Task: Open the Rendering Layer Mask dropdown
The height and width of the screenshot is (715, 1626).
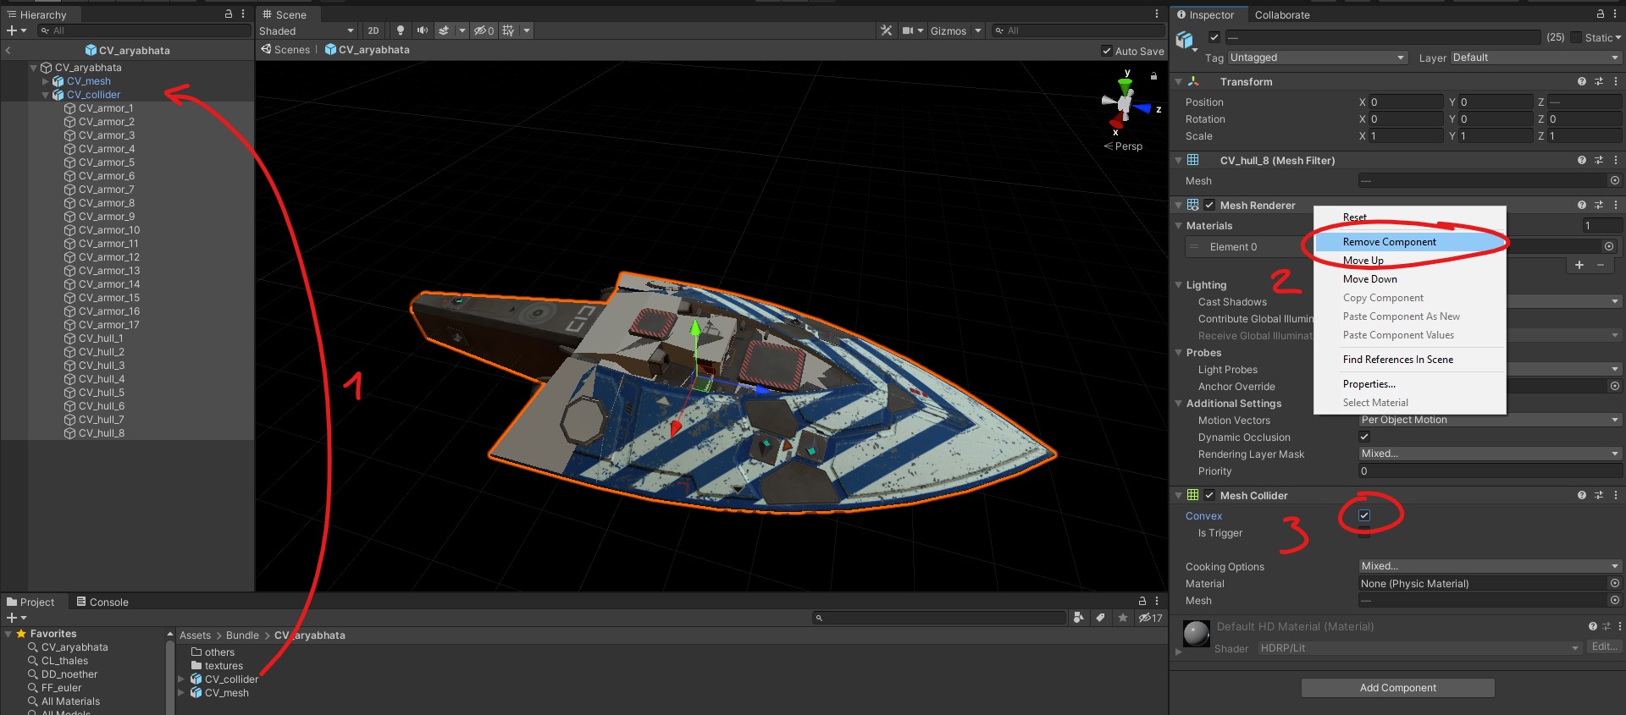Action: click(1490, 454)
